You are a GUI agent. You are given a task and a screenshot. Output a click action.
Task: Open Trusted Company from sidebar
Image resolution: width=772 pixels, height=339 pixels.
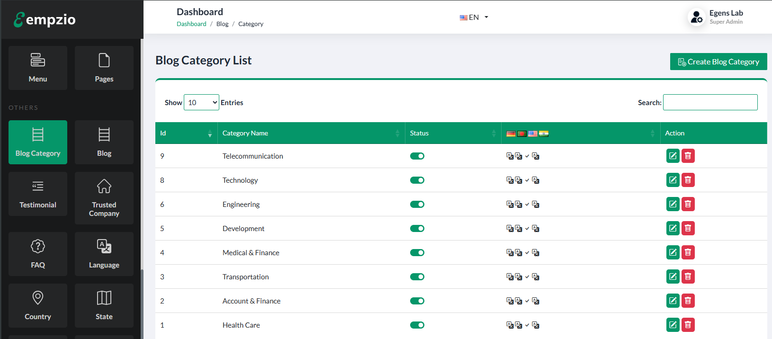[x=104, y=198]
